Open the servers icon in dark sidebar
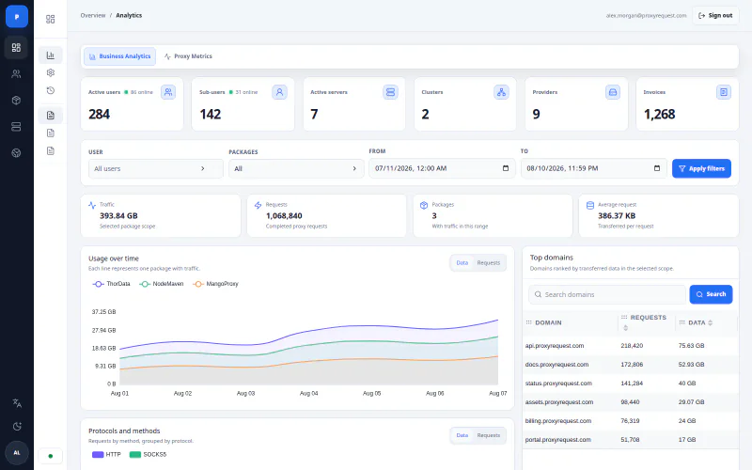The width and height of the screenshot is (752, 470). pos(16,127)
